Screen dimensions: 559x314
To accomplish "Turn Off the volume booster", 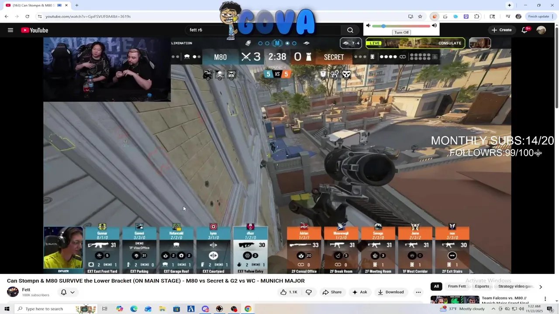I will point(401,33).
